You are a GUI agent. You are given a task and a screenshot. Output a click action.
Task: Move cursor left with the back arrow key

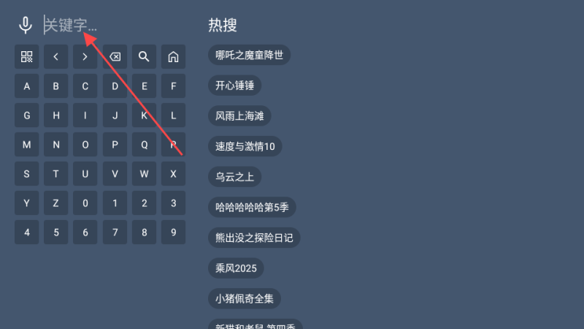(x=56, y=57)
